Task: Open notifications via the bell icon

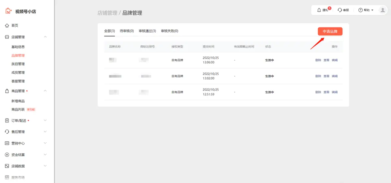Action: pos(319,10)
